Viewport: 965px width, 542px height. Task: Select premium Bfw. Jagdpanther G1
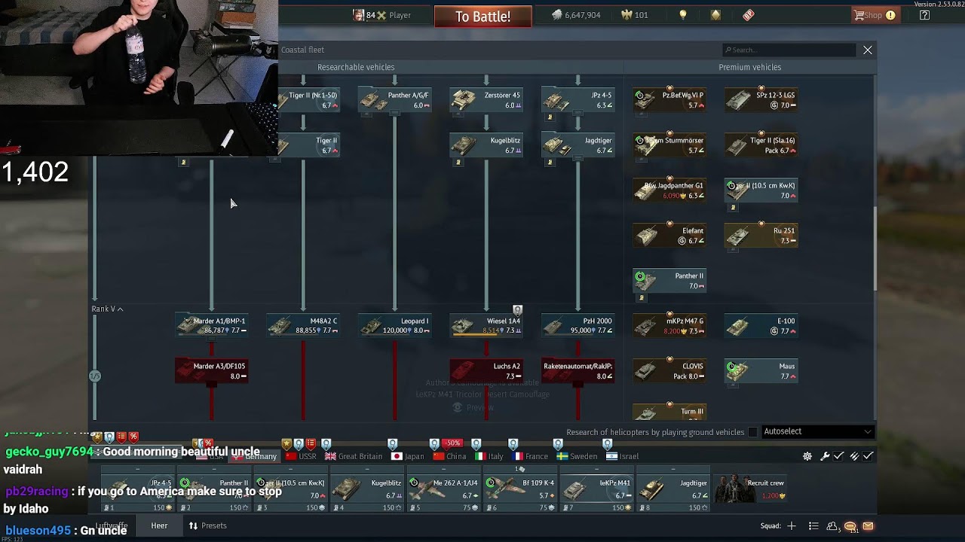pos(669,190)
